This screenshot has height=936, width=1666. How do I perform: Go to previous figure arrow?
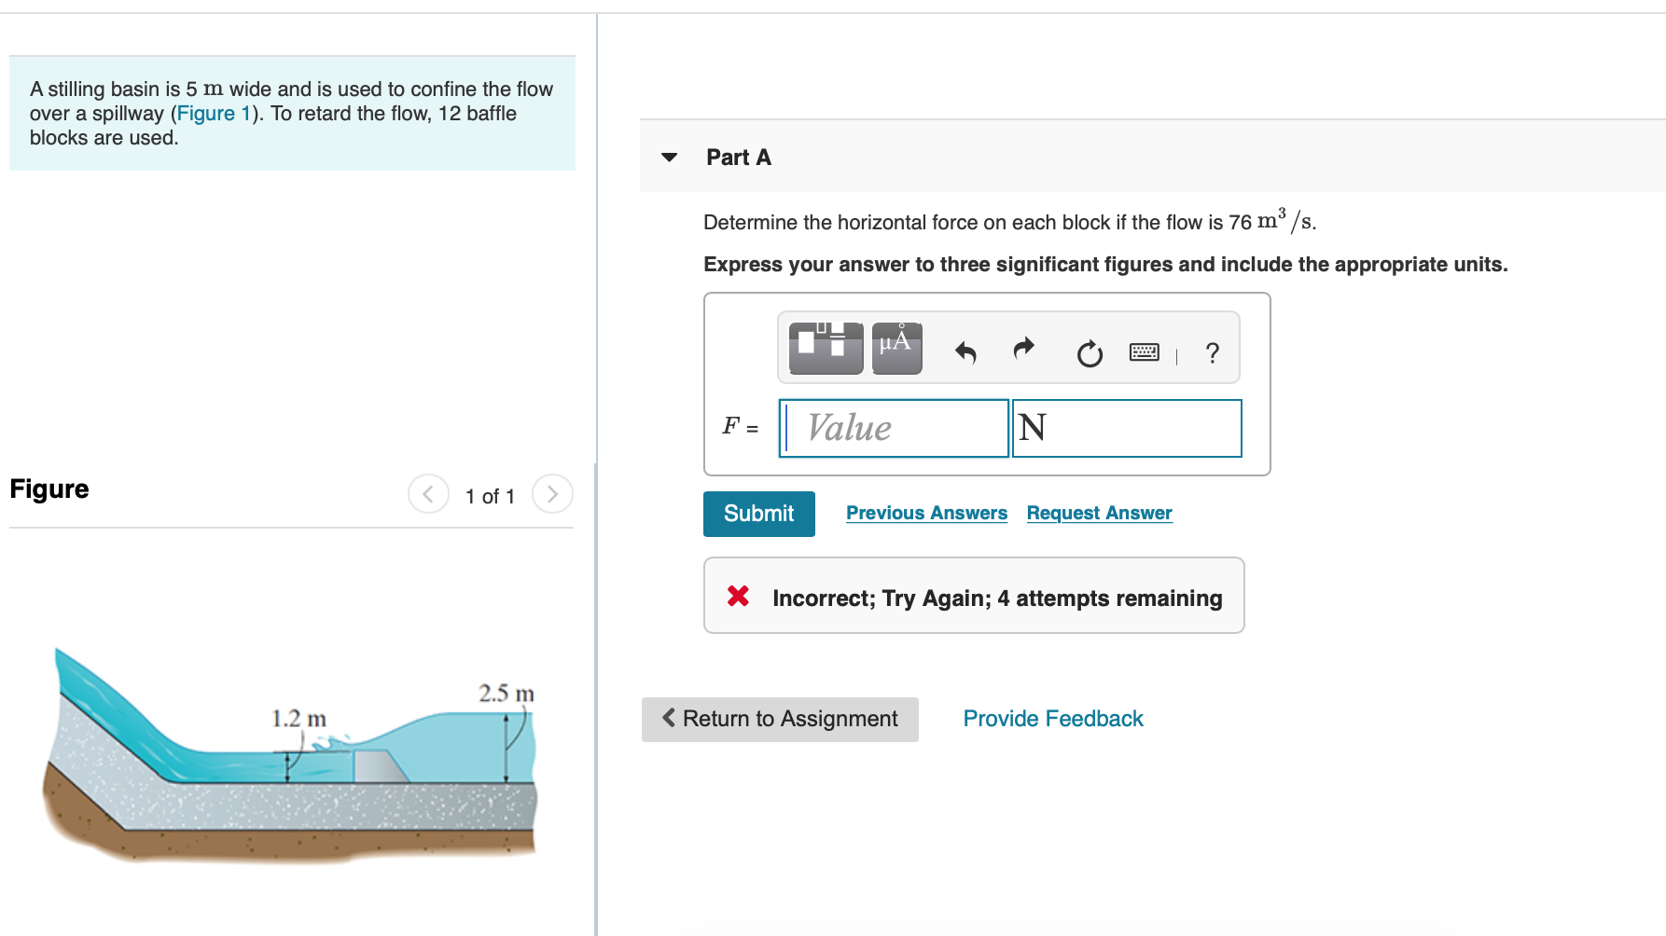428,494
